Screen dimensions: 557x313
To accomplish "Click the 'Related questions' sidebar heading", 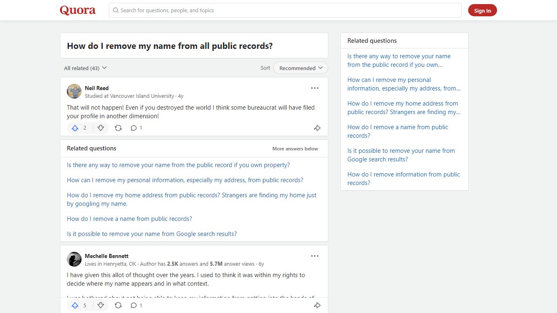I will coord(372,41).
